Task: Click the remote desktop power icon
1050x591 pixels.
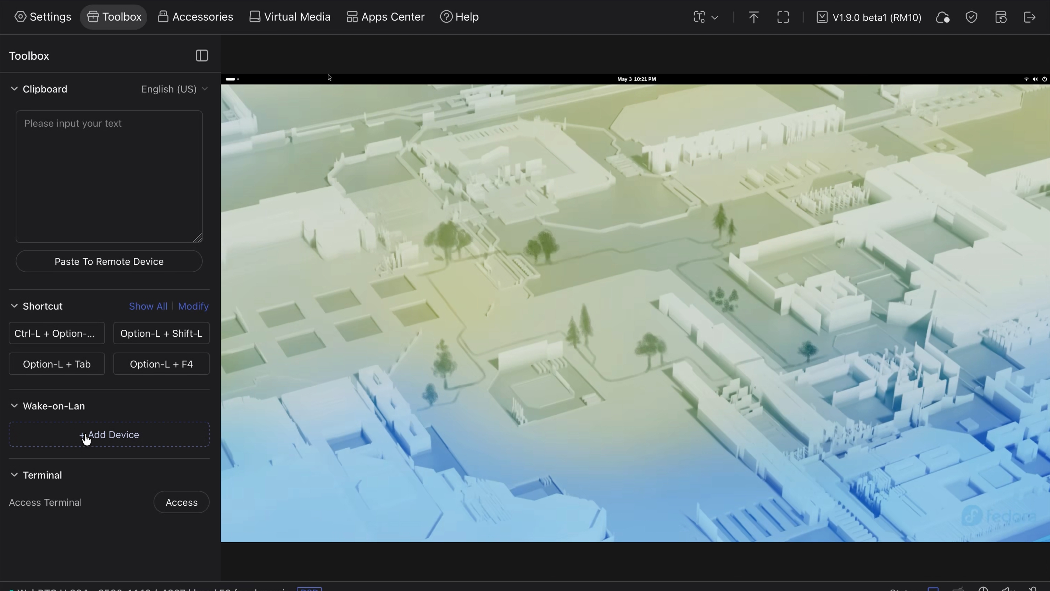Action: 1044,79
